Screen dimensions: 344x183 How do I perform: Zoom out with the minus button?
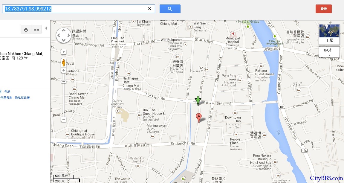point(64,119)
